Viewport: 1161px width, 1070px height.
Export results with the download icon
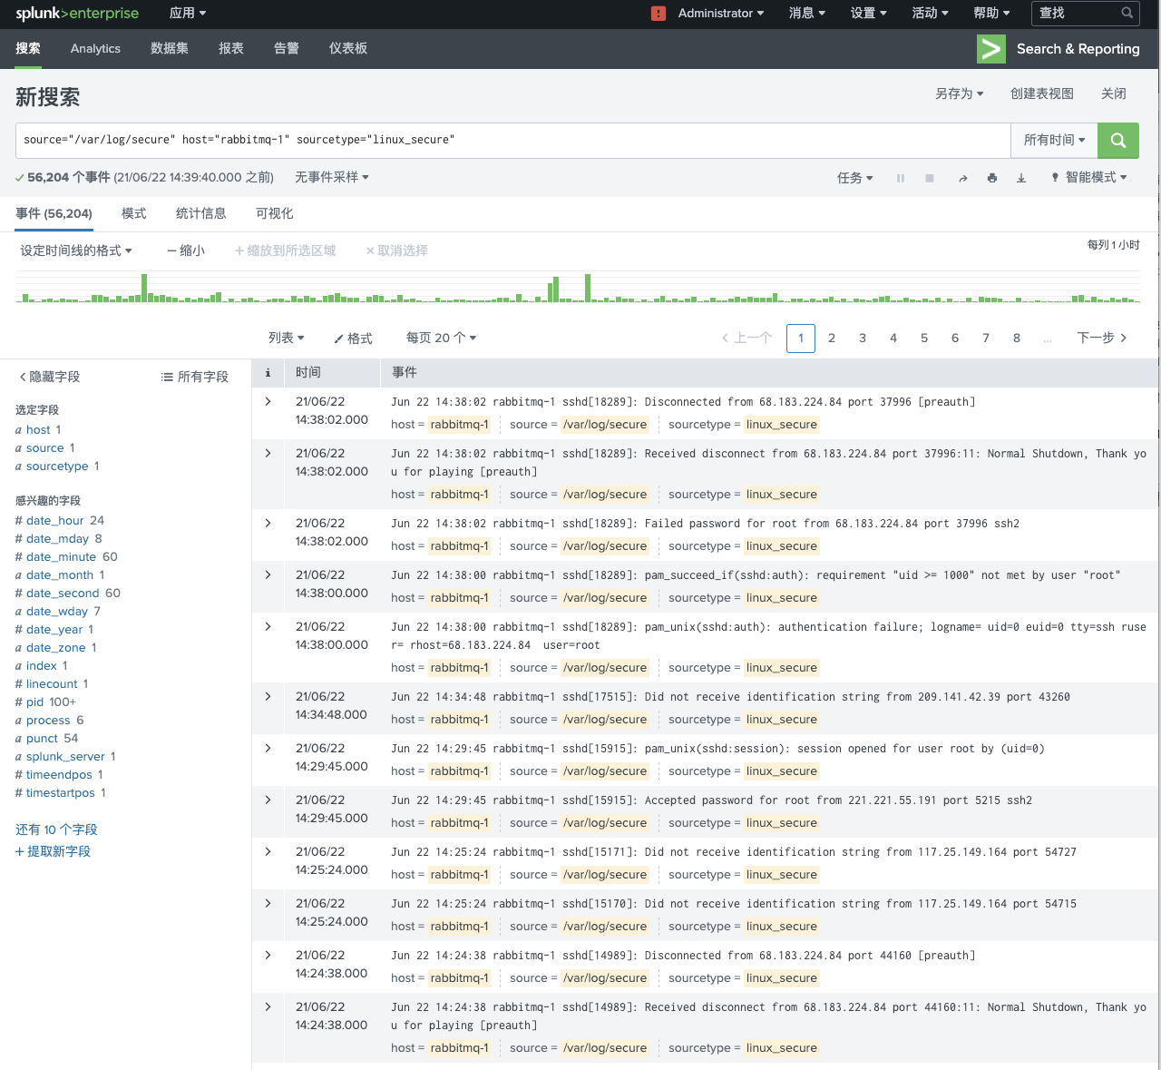pyautogui.click(x=1021, y=178)
